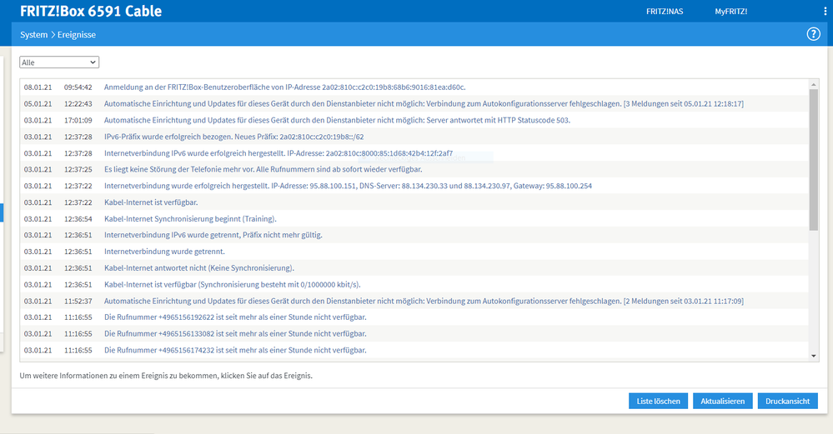Open the Kabel-Internet ist verfügbar 12:37:22 event
This screenshot has height=434, width=833.
coord(151,202)
